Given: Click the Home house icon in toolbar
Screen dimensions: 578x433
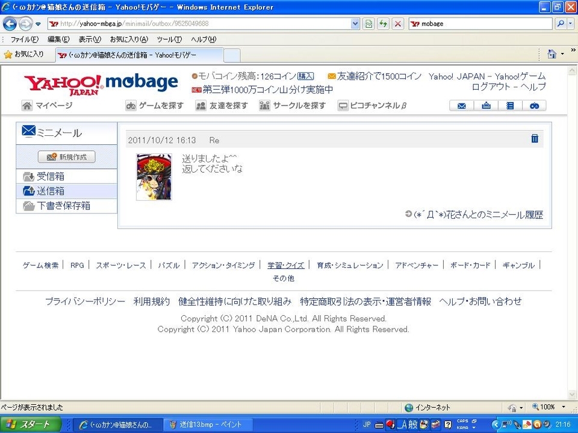Looking at the screenshot, I should [552, 54].
